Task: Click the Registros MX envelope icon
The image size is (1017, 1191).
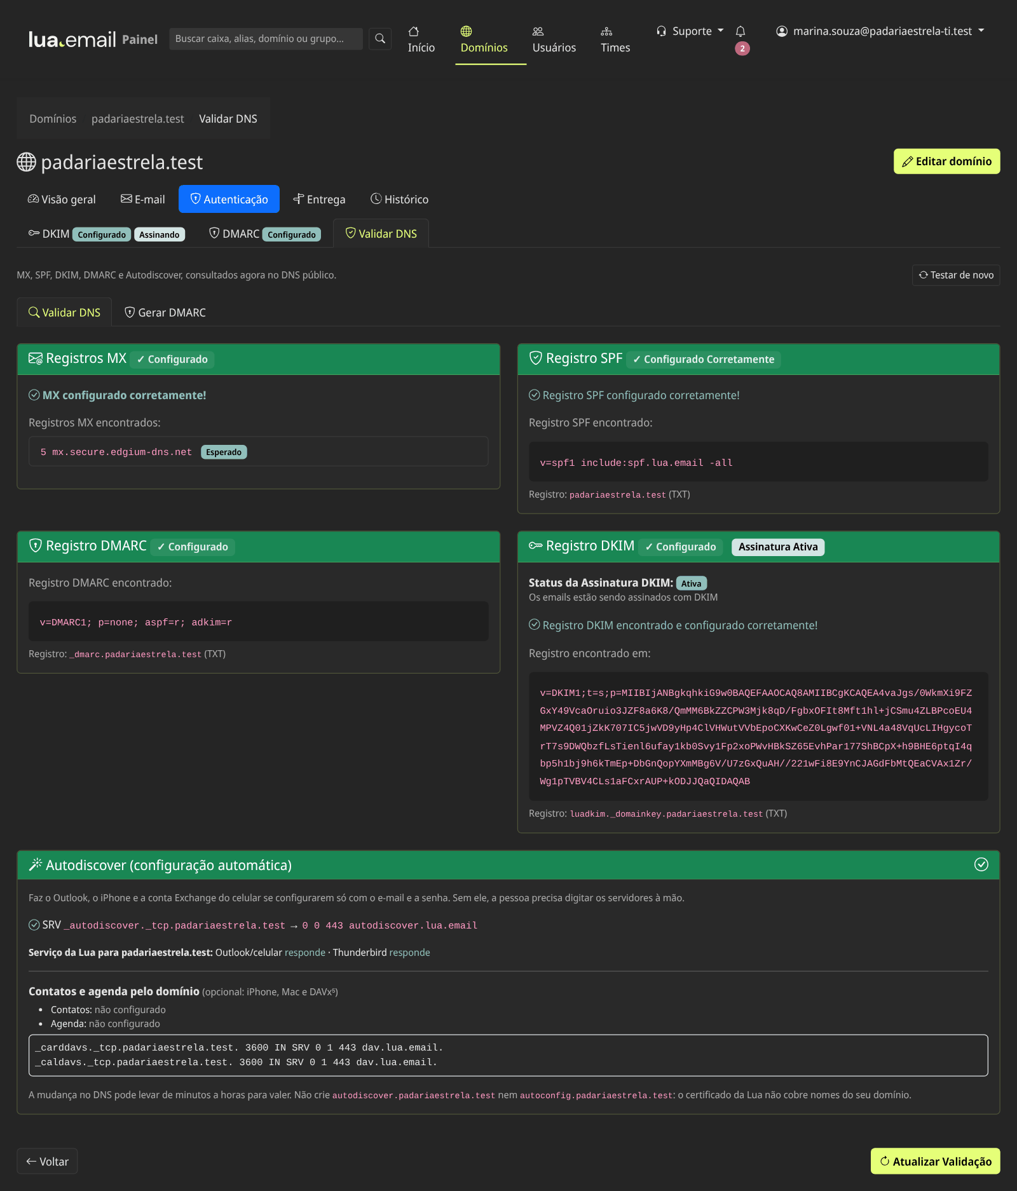Action: tap(36, 358)
